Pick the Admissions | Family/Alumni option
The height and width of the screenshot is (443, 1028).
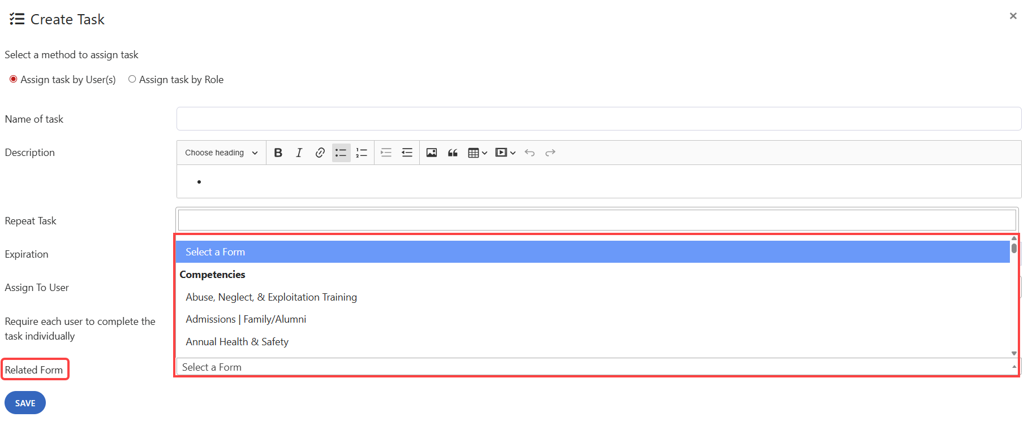click(x=246, y=319)
